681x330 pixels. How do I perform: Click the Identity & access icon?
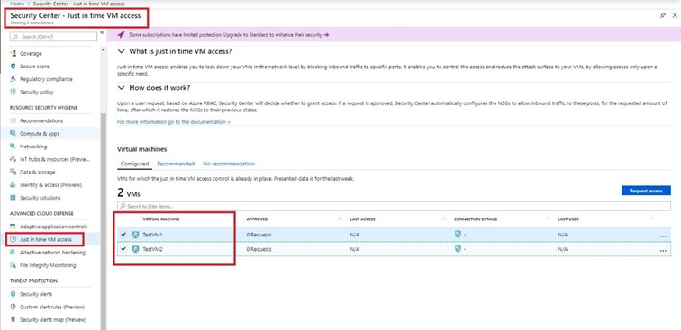coord(13,184)
